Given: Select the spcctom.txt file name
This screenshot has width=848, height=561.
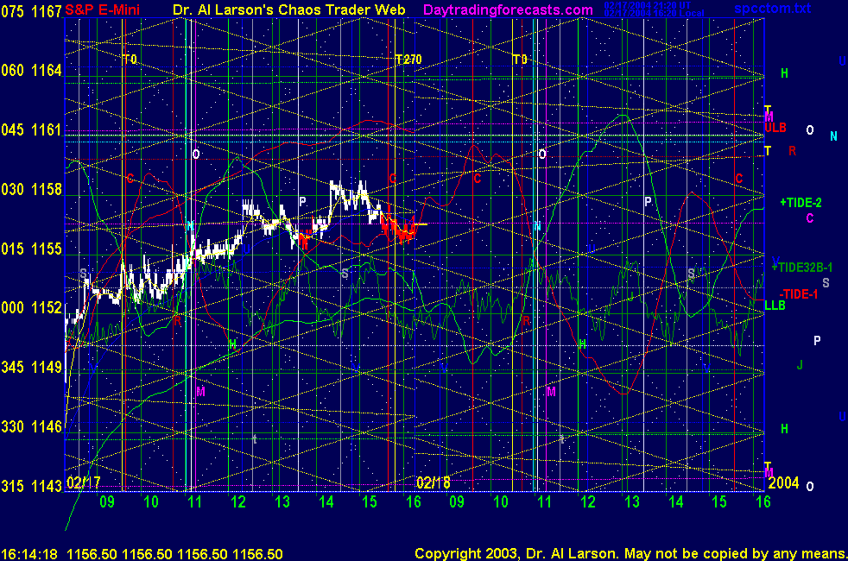Looking at the screenshot, I should [772, 8].
